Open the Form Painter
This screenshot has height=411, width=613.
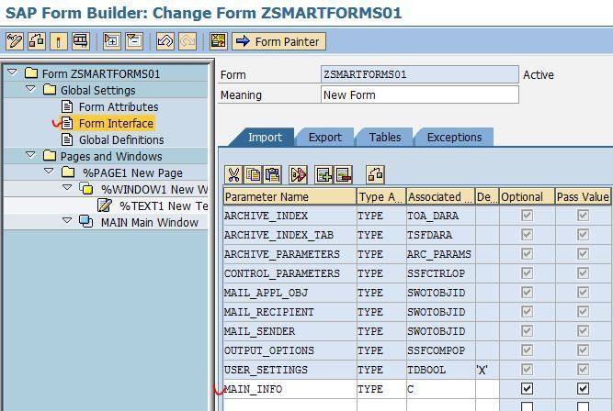click(278, 41)
